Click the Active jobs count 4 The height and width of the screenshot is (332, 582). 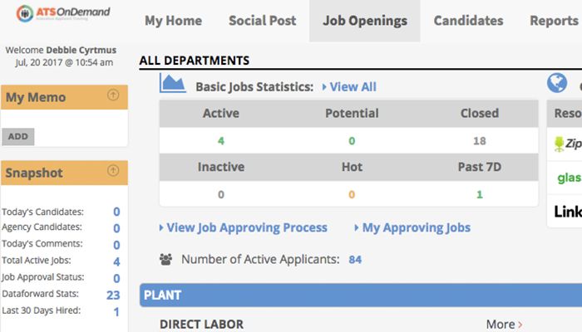[221, 141]
